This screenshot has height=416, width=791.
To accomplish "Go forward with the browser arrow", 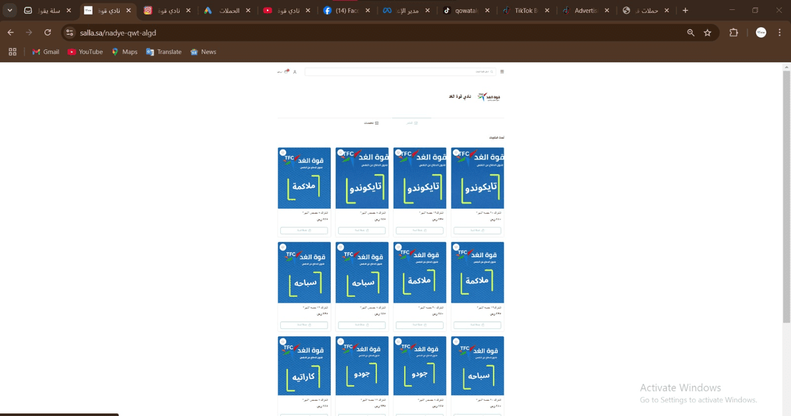I will tap(28, 32).
